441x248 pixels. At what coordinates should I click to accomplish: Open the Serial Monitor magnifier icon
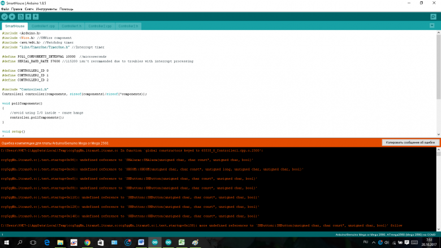[433, 17]
